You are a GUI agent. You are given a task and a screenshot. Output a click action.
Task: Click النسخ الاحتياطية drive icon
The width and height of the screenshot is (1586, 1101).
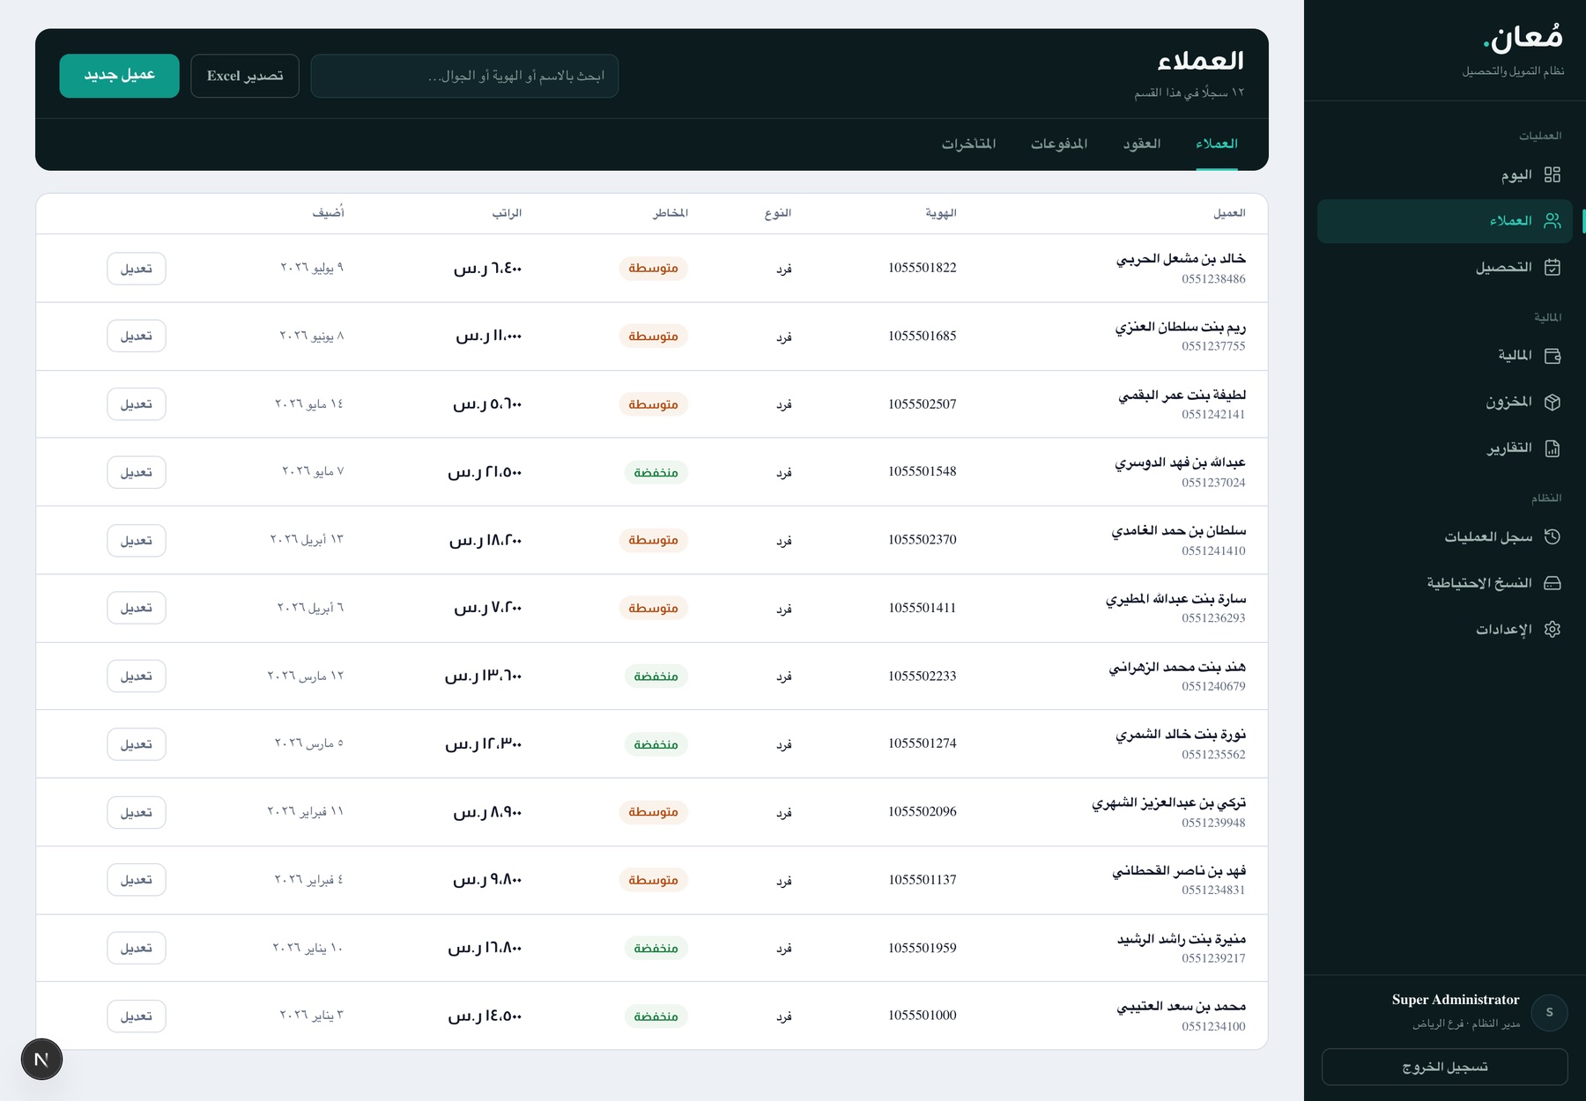[x=1553, y=583]
